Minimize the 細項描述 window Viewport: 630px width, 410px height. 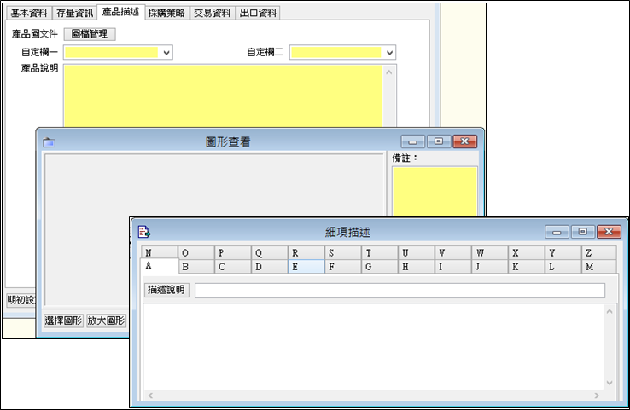coord(557,232)
